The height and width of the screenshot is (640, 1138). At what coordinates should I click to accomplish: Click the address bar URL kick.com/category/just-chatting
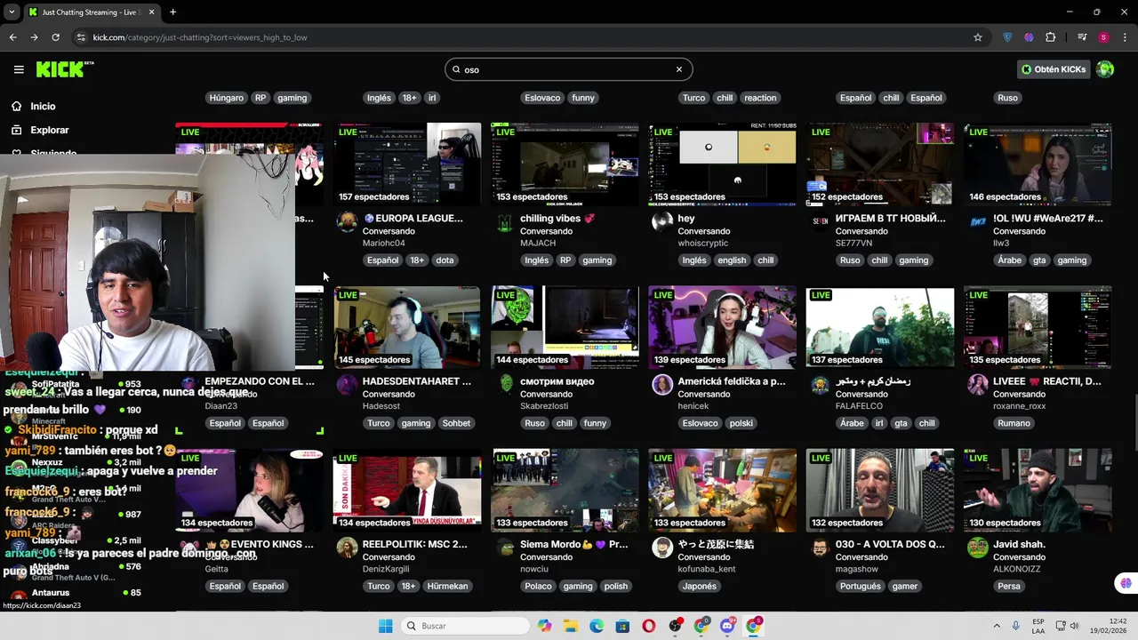200,37
